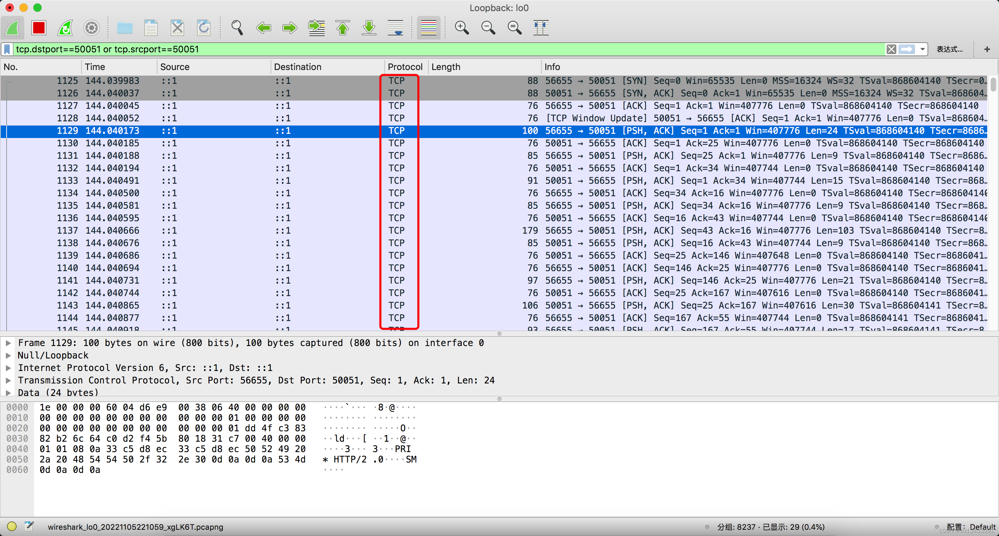The width and height of the screenshot is (999, 536).
Task: Zoom in on packet text
Action: coord(461,28)
